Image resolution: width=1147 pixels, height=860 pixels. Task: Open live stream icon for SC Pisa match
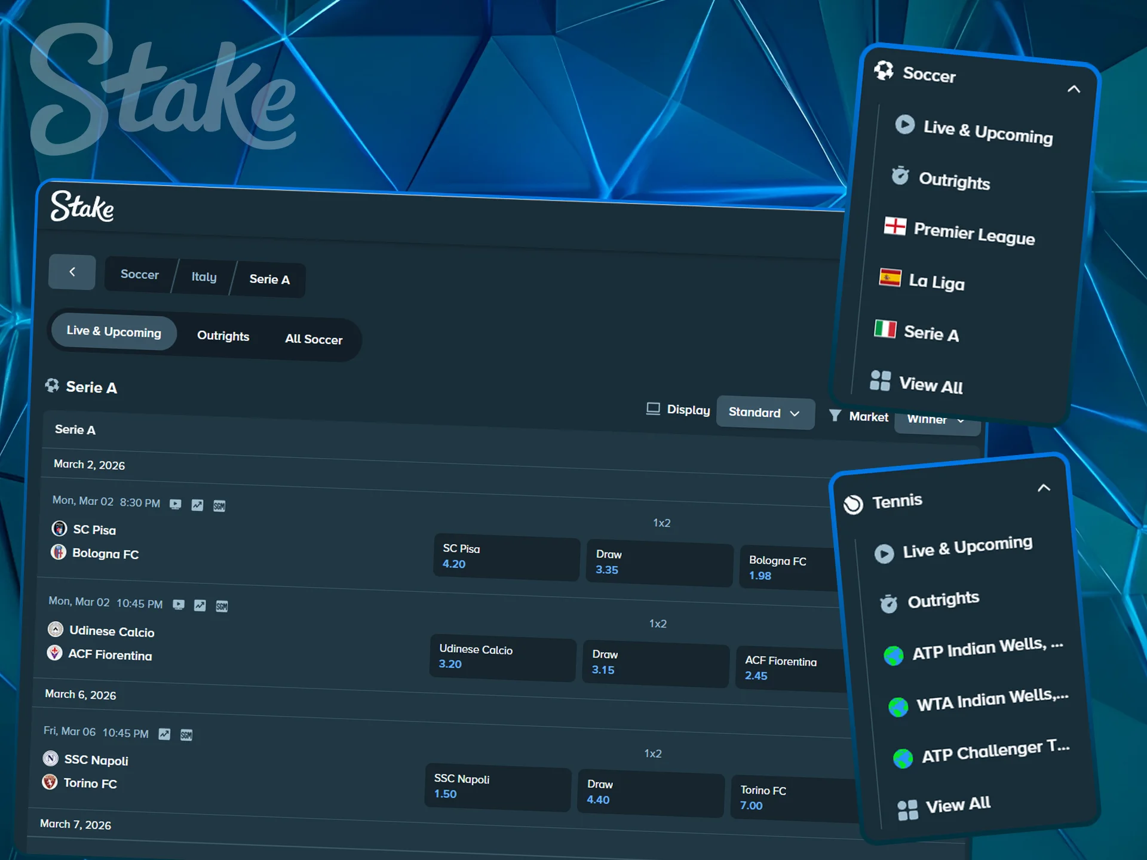[175, 504]
